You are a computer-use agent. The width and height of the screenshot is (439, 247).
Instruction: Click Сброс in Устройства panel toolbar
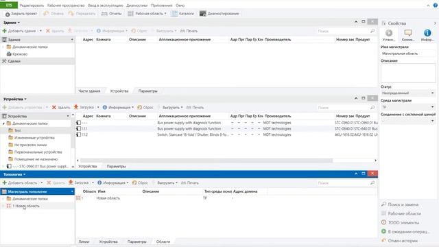tap(145, 107)
